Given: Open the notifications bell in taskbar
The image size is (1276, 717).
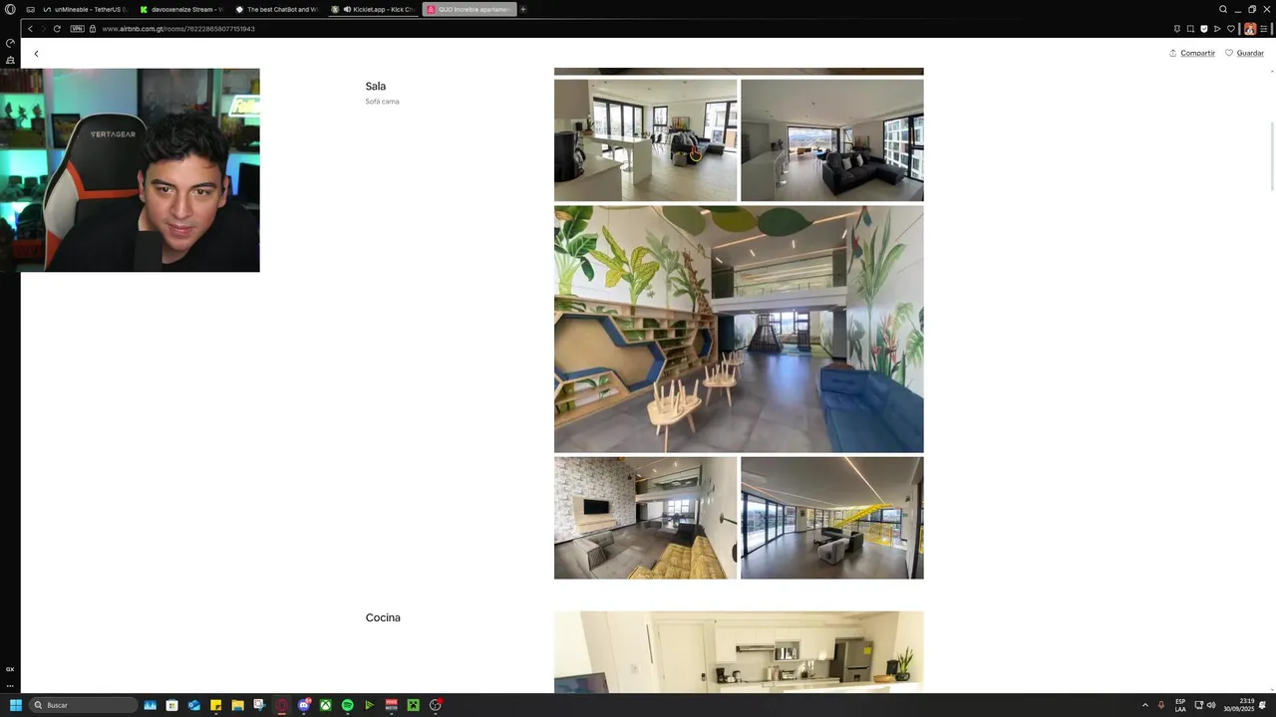Looking at the screenshot, I should 1263,705.
